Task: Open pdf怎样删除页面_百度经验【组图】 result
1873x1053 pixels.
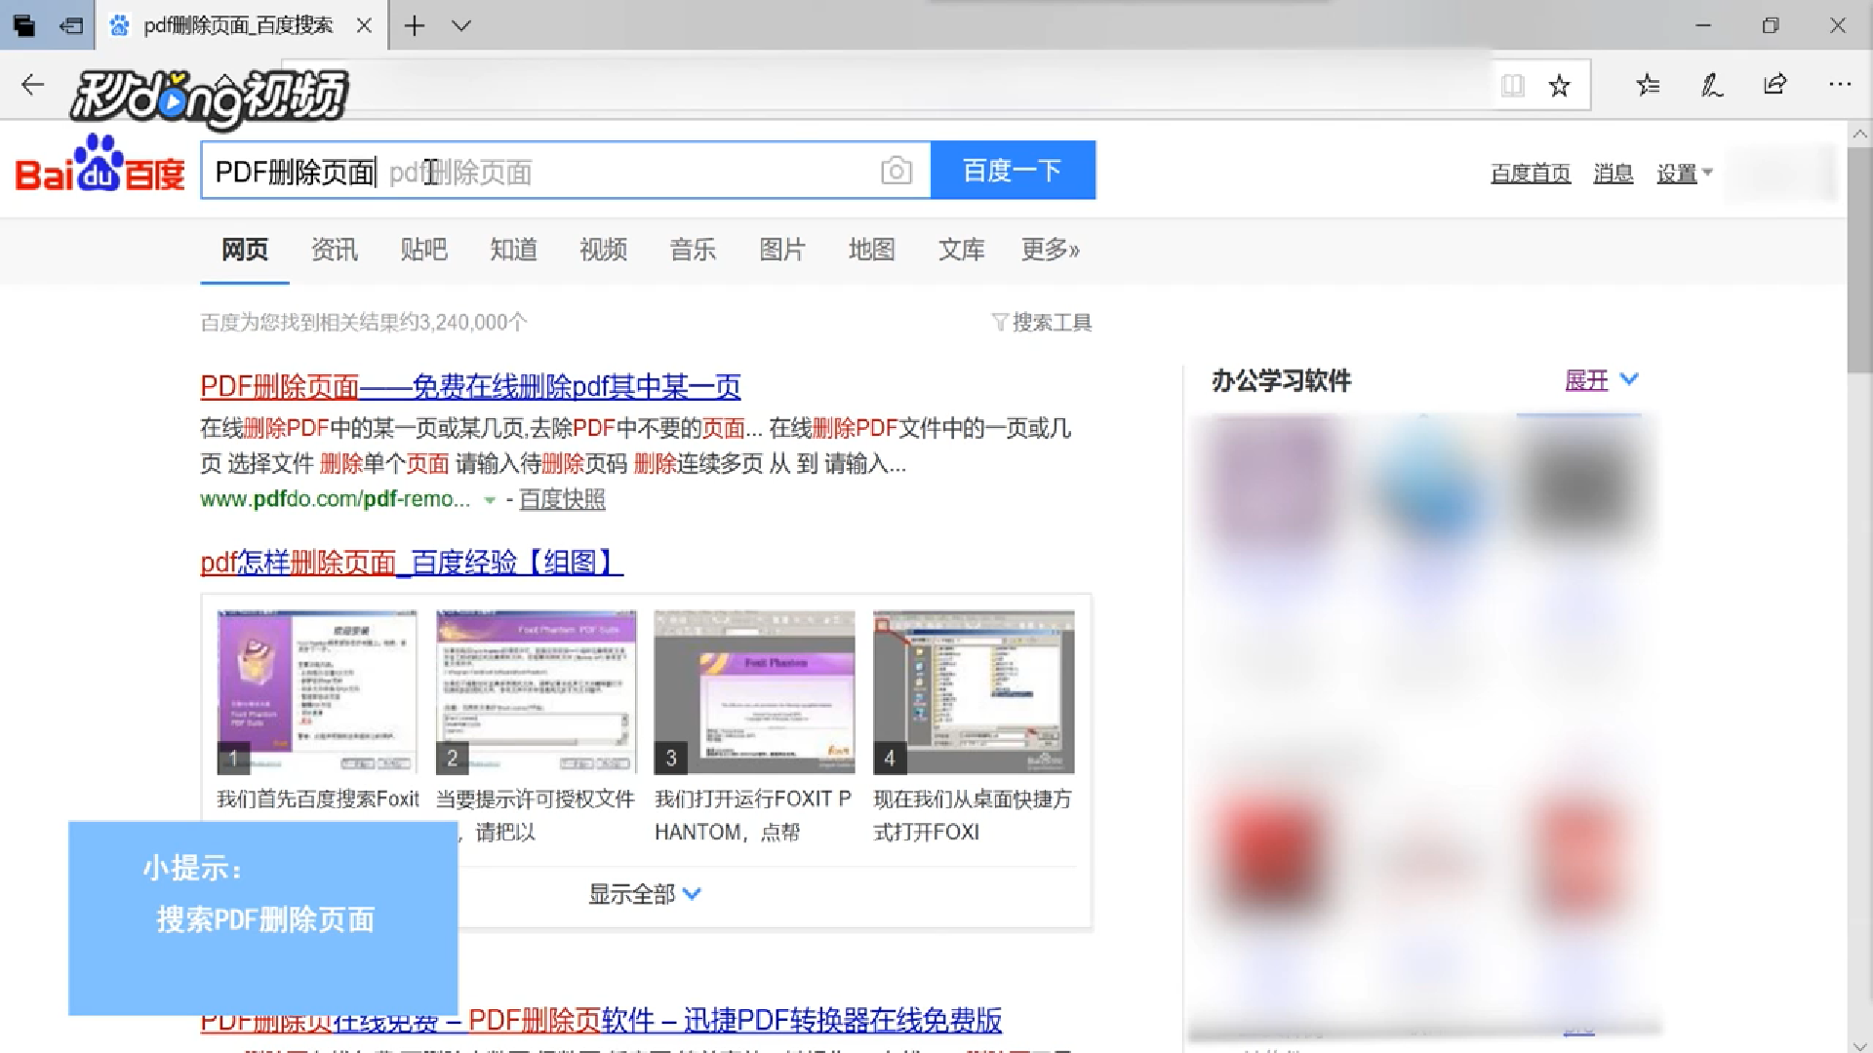Action: (x=412, y=563)
